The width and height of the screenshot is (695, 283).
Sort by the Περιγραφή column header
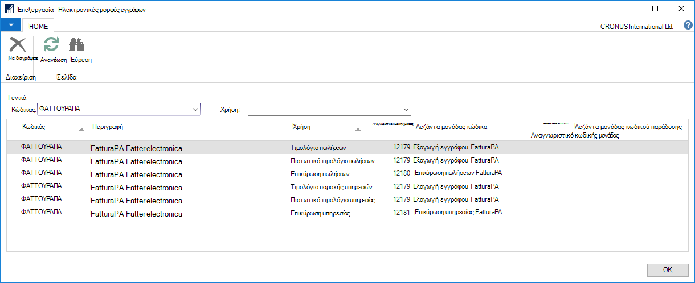[108, 127]
